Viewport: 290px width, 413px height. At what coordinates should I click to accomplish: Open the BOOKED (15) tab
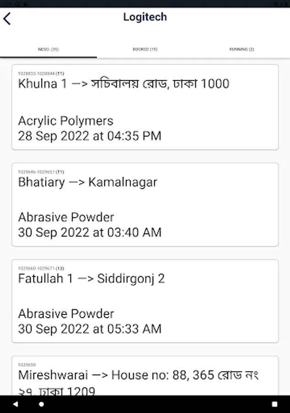point(145,49)
